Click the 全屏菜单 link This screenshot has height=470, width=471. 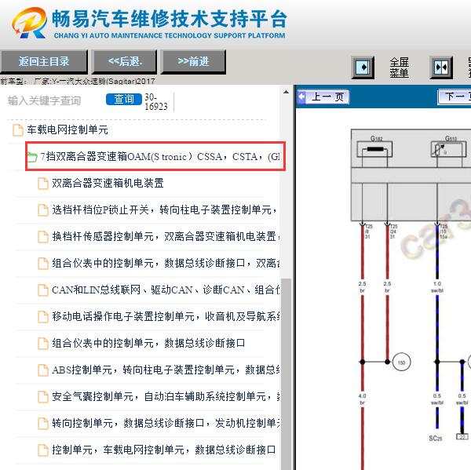[400, 67]
